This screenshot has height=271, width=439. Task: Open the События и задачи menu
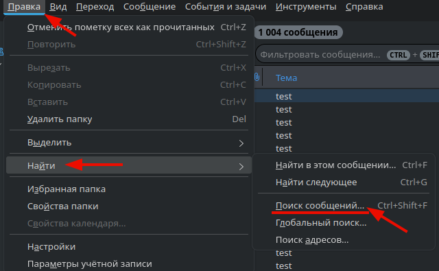click(226, 7)
